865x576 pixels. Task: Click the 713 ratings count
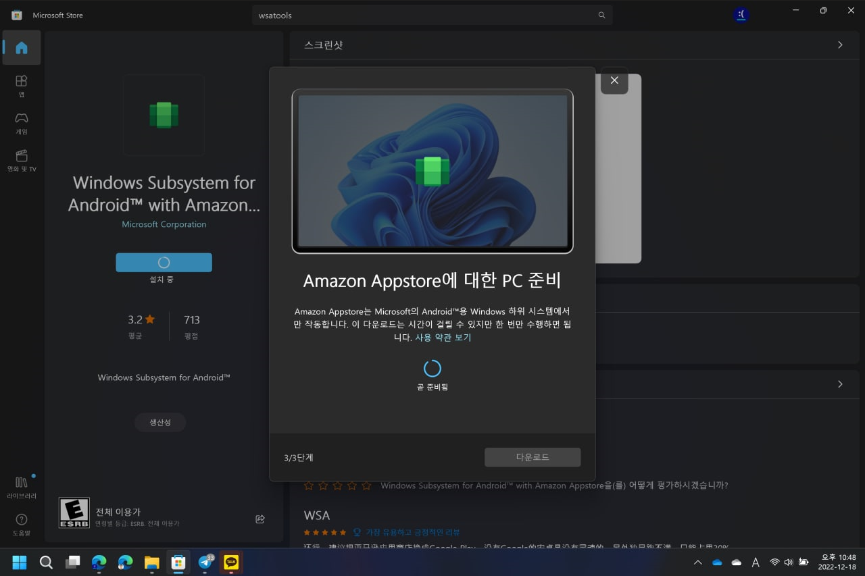[x=192, y=319]
